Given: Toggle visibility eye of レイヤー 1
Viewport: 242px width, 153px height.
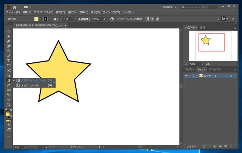Looking at the screenshot, I should tap(186, 76).
